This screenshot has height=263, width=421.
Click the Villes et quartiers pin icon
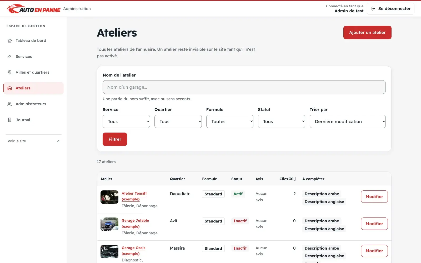tap(10, 72)
